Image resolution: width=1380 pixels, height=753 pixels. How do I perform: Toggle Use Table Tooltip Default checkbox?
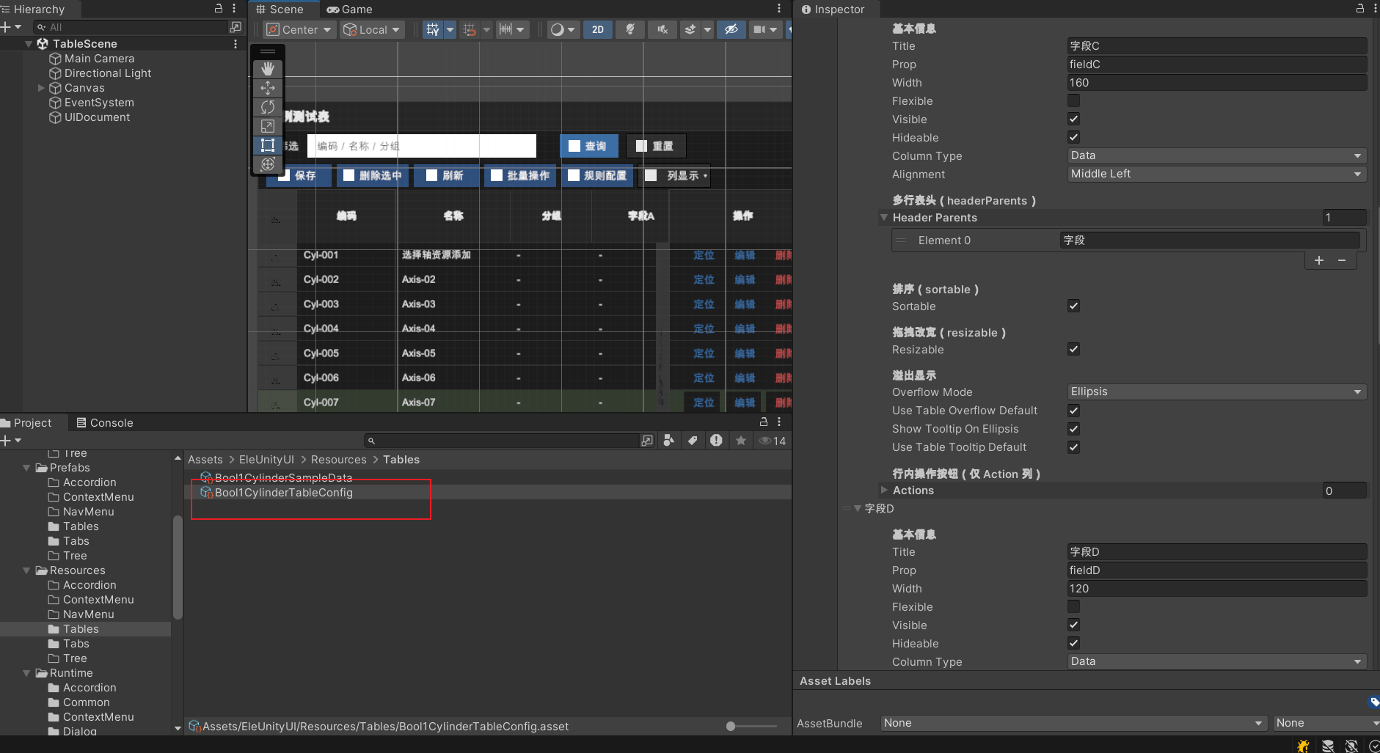[1073, 447]
